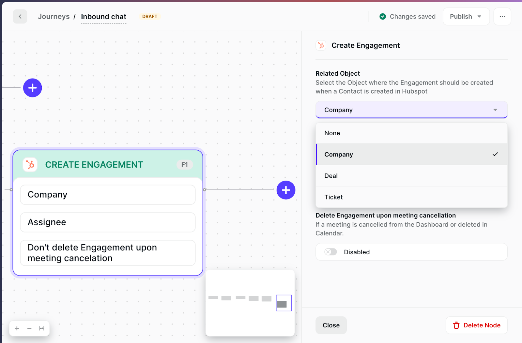
Task: Click the HubSpot icon in the node header
Action: (x=30, y=165)
